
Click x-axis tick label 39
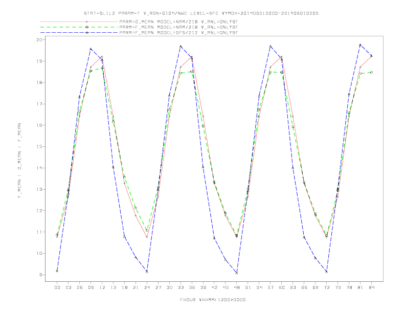tap(203, 287)
